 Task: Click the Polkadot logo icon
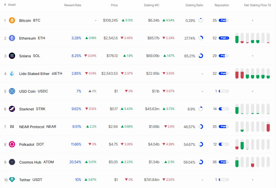(x=12, y=144)
